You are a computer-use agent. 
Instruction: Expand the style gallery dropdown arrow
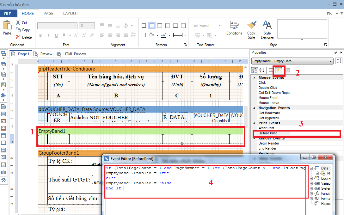point(302,40)
